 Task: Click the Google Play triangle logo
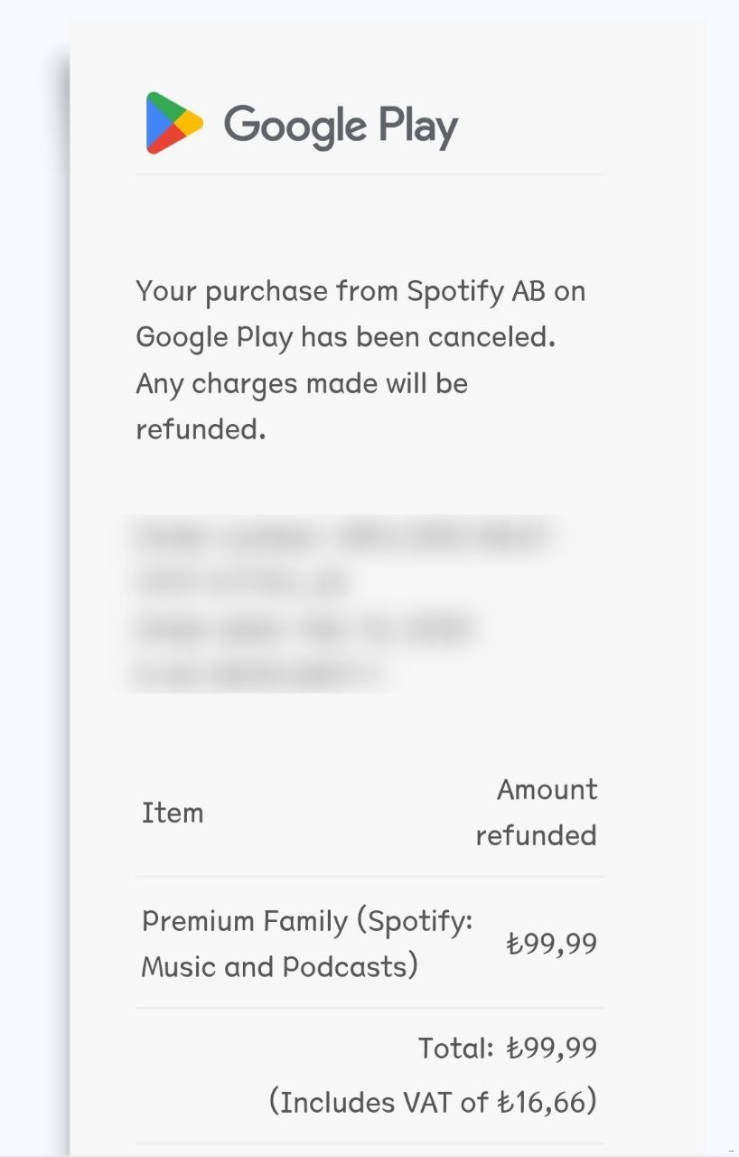[173, 123]
